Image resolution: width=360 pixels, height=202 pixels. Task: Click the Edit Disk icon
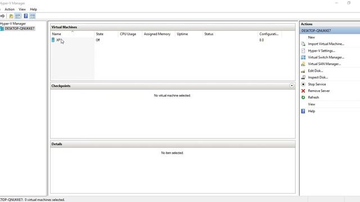[303, 71]
